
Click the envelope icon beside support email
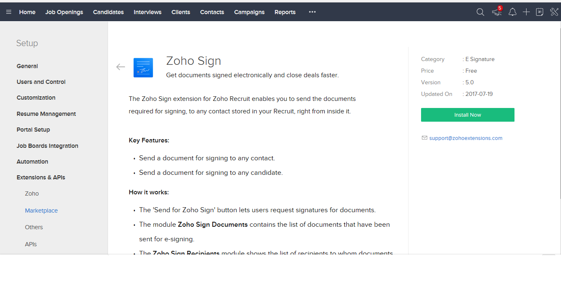click(424, 138)
